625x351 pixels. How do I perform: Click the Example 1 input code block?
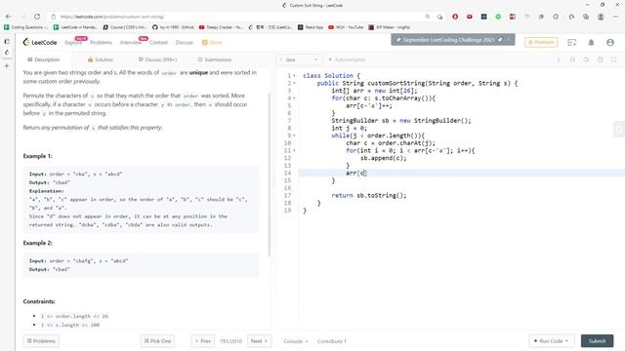click(x=141, y=199)
